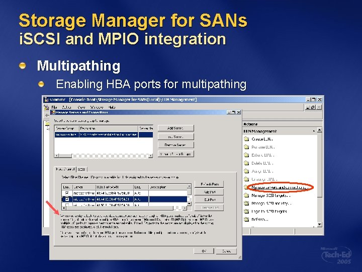Viewport: 362px width, 272px height.
Task: Collapse the LUN Management actions section
Action: (314, 131)
